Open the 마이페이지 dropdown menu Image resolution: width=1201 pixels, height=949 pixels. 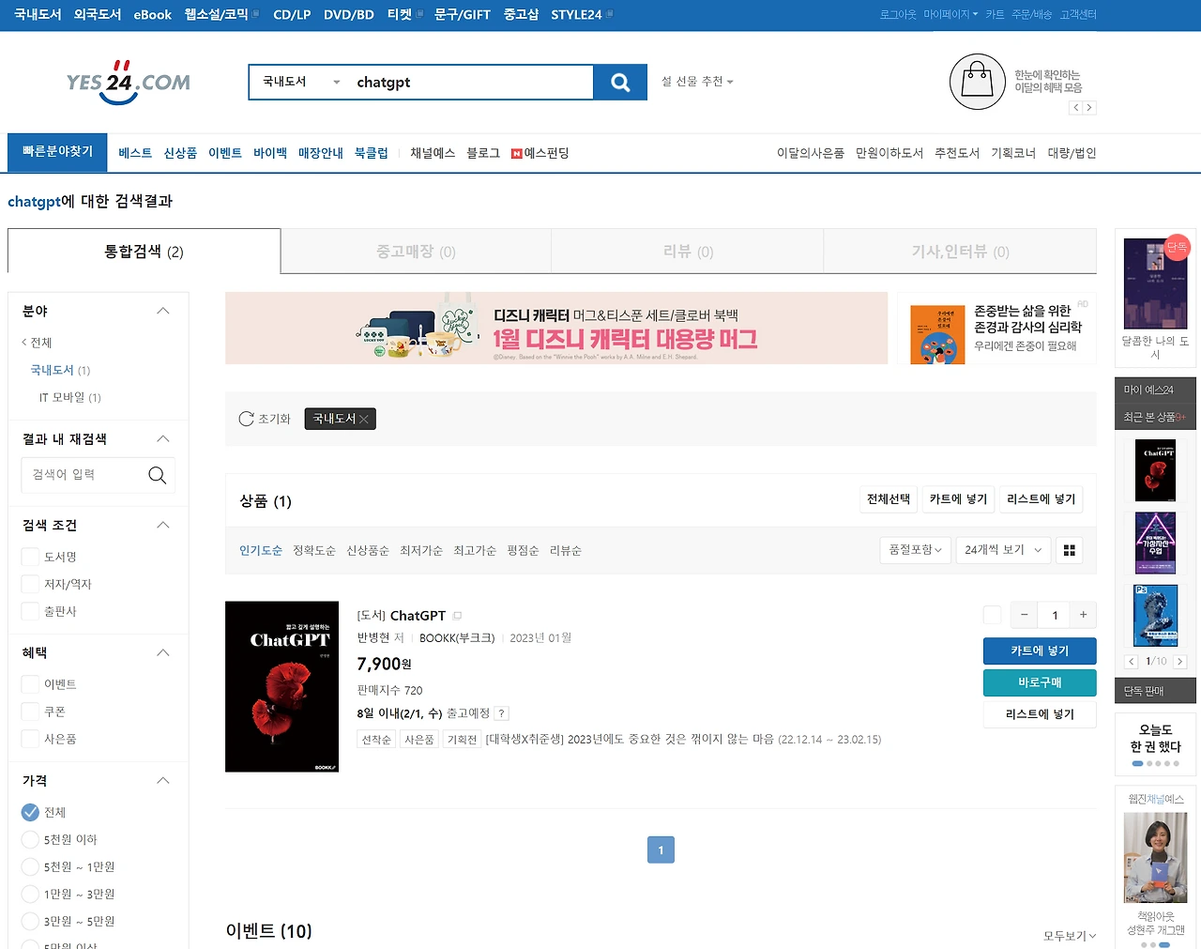950,14
